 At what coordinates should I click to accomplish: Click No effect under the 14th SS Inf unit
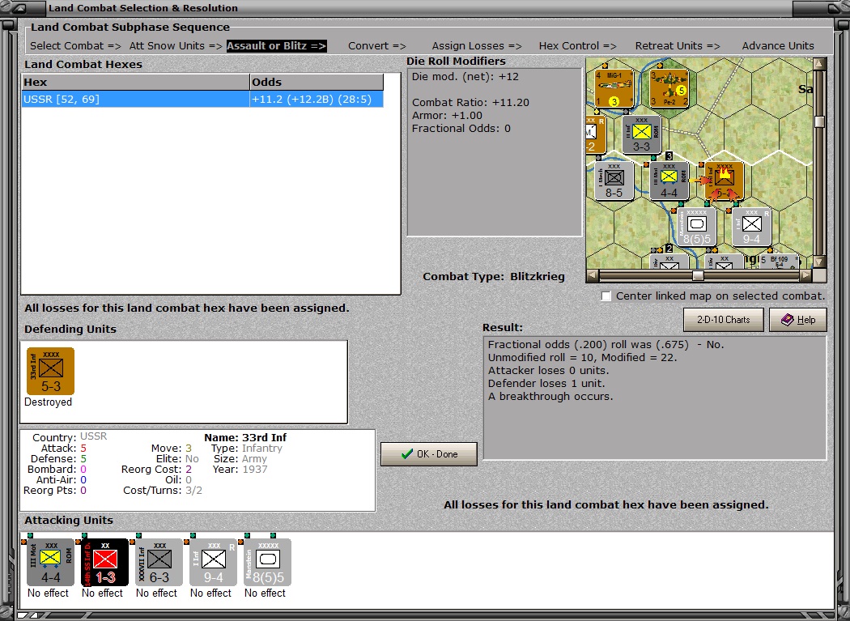coord(103,593)
